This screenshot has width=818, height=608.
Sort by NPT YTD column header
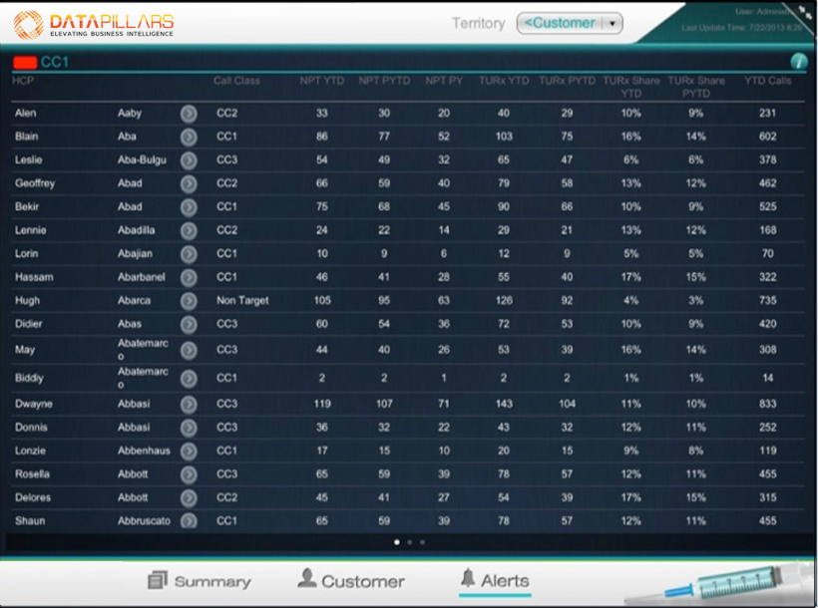(322, 81)
